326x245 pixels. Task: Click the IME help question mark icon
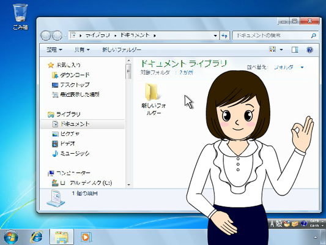coord(304,224)
